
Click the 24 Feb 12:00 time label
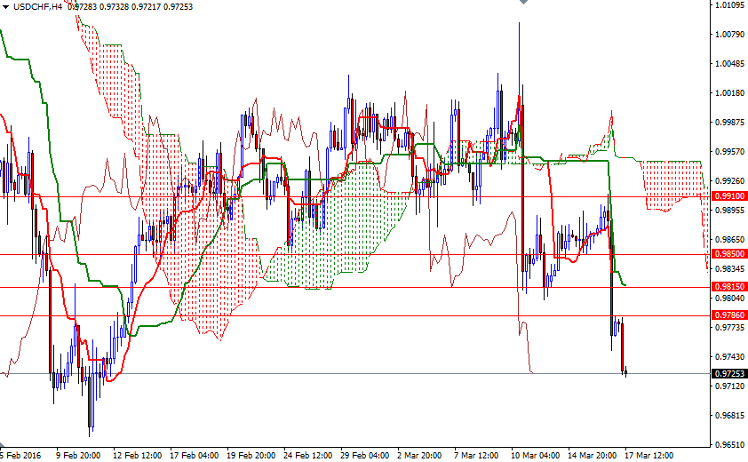[x=307, y=455]
